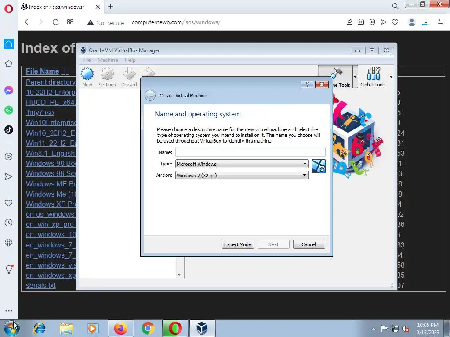The width and height of the screenshot is (450, 337).
Task: Open Opera menu logo icon
Action: 9,9
